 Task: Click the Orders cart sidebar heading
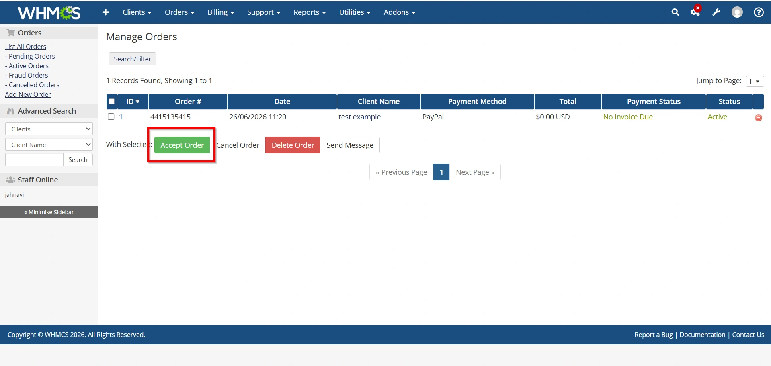(49, 33)
